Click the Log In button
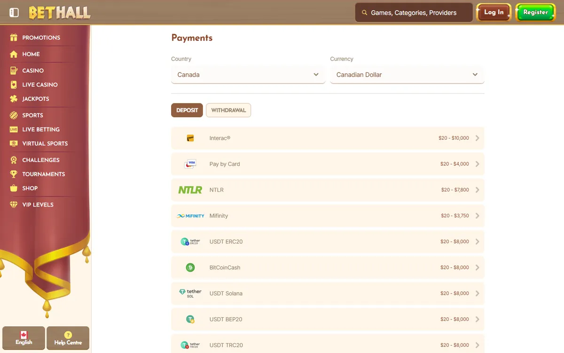Screen dimensions: 564x353 (x=494, y=13)
